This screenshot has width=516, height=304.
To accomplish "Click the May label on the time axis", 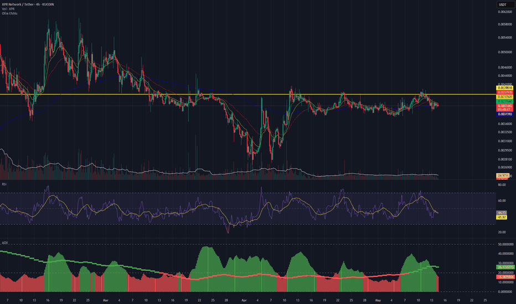I will pyautogui.click(x=378, y=300).
